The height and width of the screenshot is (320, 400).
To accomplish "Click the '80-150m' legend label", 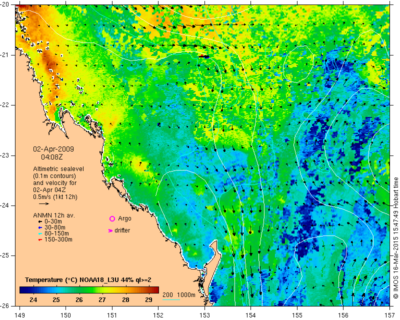I will coord(56,233).
